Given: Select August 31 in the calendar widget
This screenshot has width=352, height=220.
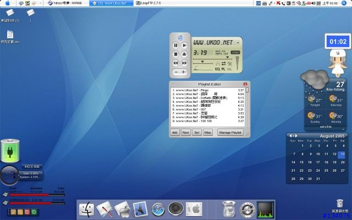Looking at the screenshot, I should pos(318,179).
